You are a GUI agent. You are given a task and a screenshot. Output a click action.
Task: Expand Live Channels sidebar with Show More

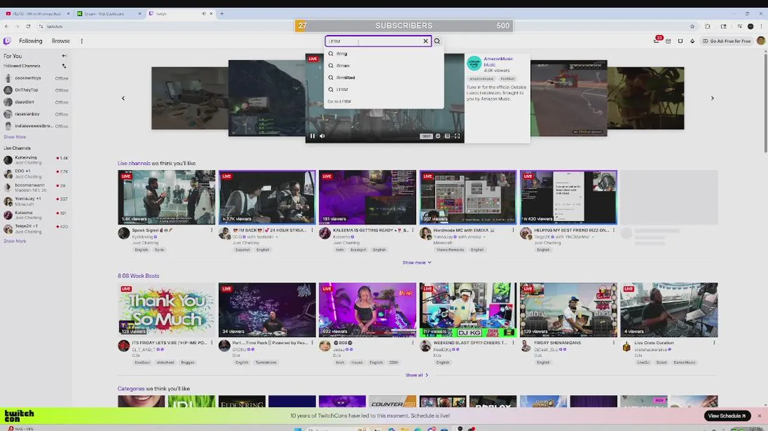(x=15, y=241)
